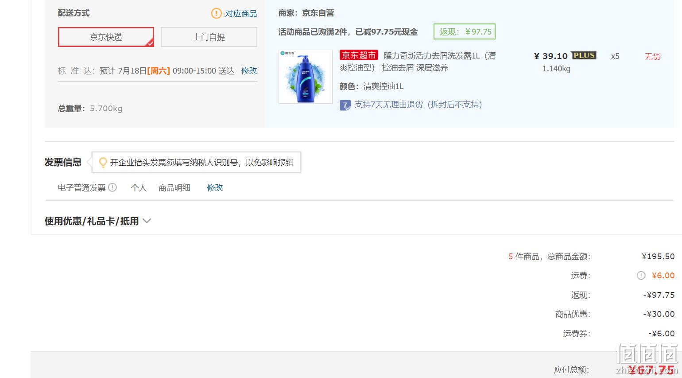The height and width of the screenshot is (378, 682).
Task: Click the PLUS member price badge
Action: 584,55
